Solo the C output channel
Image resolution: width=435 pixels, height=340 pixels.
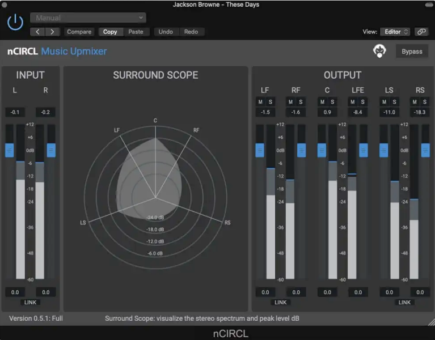[332, 102]
